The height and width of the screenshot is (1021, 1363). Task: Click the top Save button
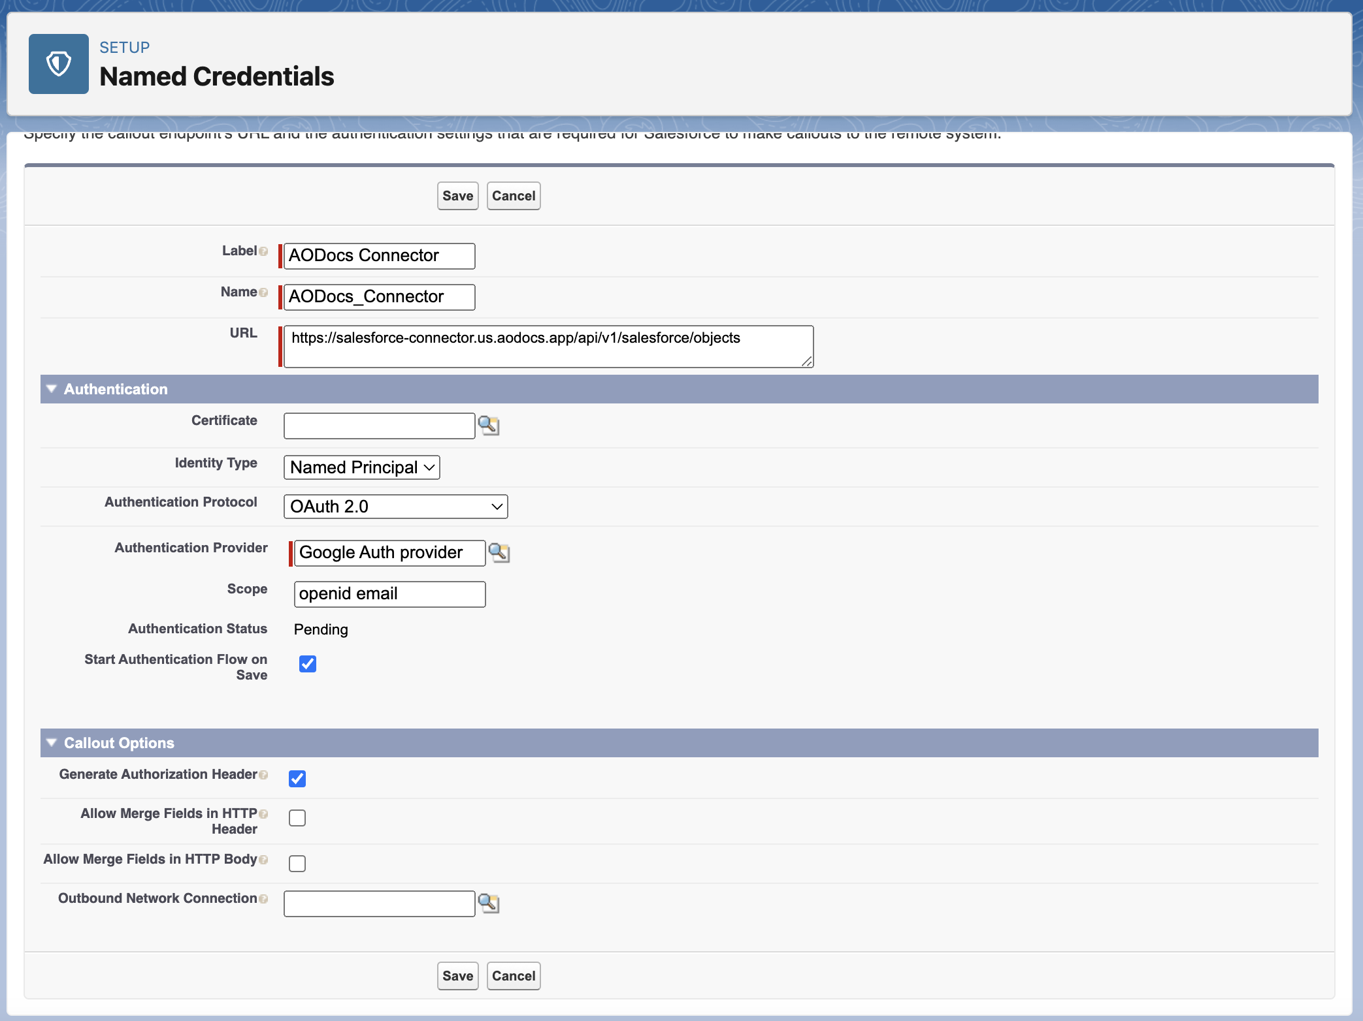(x=457, y=196)
